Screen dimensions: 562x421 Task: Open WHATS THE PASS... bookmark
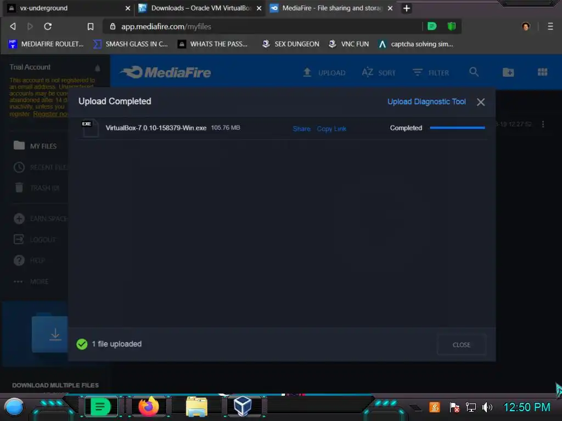(x=212, y=44)
